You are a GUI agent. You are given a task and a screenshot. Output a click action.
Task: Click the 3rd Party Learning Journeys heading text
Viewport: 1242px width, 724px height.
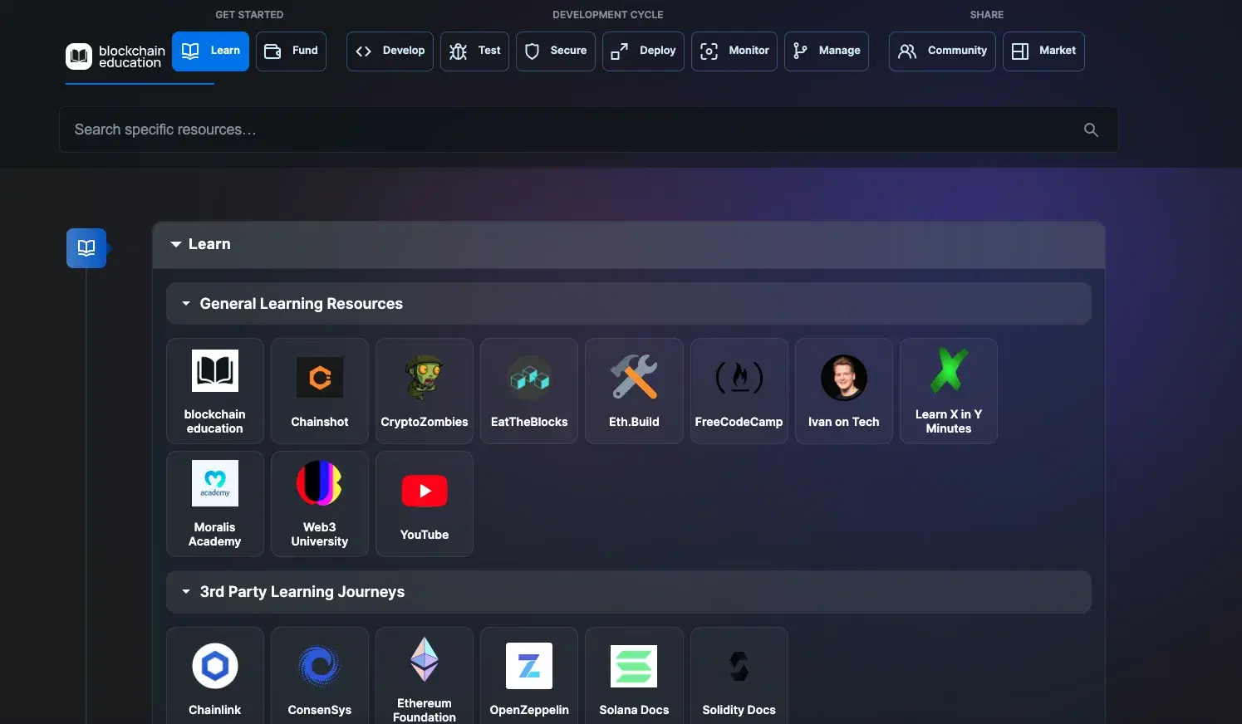coord(302,592)
